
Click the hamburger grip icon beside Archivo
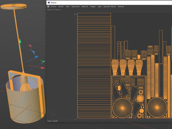pyautogui.click(x=48, y=6)
